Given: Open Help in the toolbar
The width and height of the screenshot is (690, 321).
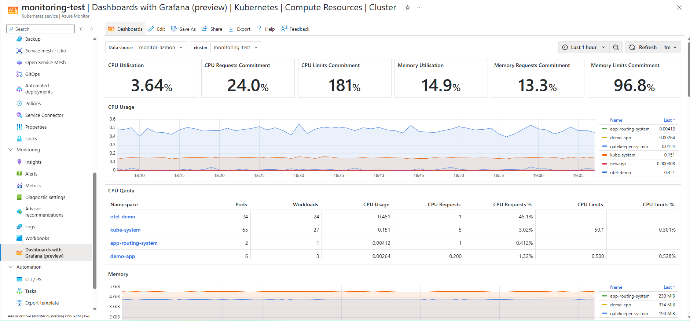Looking at the screenshot, I should [266, 29].
